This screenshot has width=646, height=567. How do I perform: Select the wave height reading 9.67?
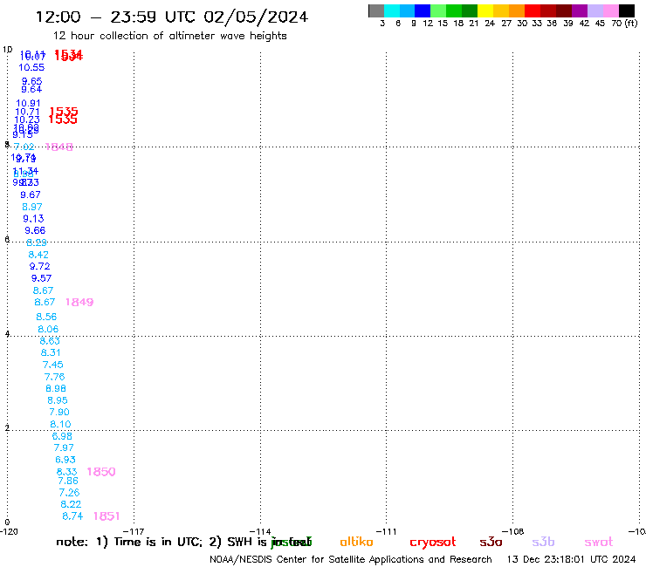31,195
